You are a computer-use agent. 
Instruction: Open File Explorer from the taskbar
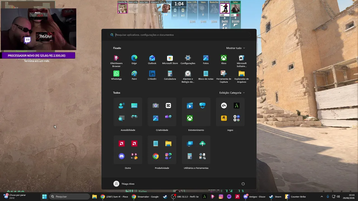[x=95, y=197]
